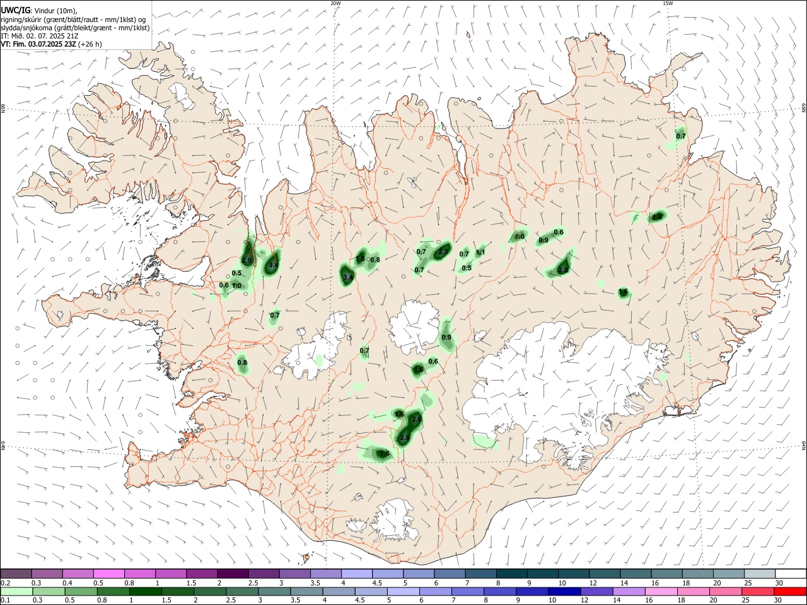Pick the bright pink snow swatch 0.5–0.8
Image resolution: width=807 pixels, height=605 pixels.
coord(109,573)
